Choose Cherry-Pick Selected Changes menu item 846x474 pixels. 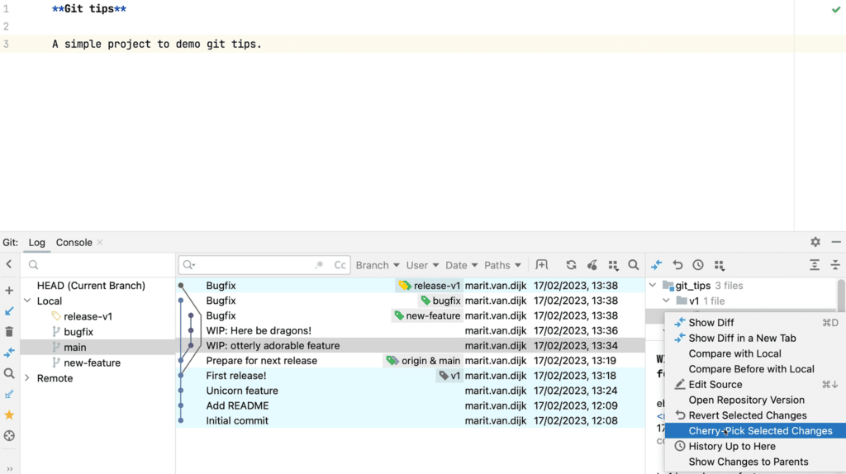(x=755, y=431)
